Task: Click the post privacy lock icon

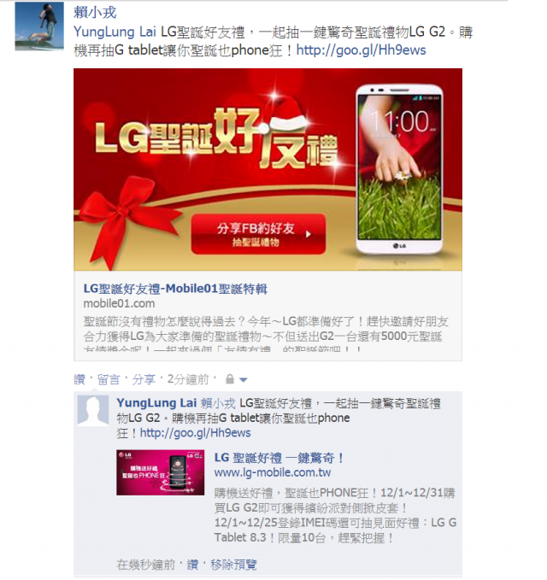Action: pyautogui.click(x=229, y=379)
